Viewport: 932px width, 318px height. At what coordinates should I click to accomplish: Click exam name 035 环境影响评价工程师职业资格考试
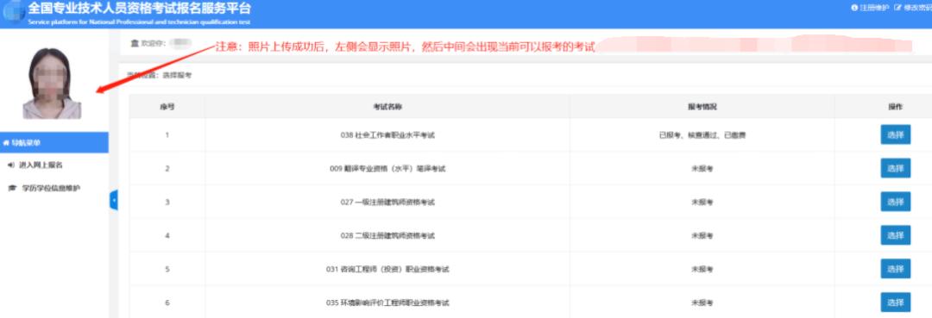(387, 302)
